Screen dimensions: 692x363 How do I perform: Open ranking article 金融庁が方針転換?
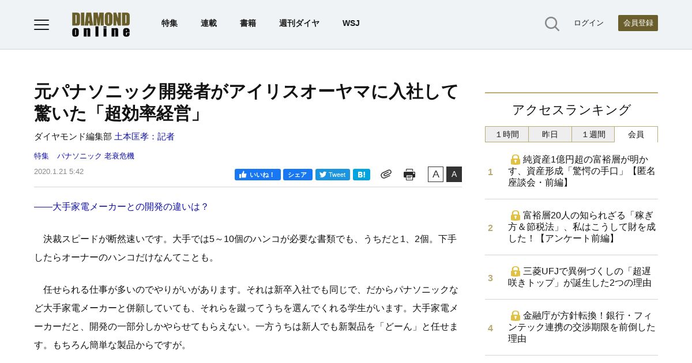pyautogui.click(x=582, y=327)
